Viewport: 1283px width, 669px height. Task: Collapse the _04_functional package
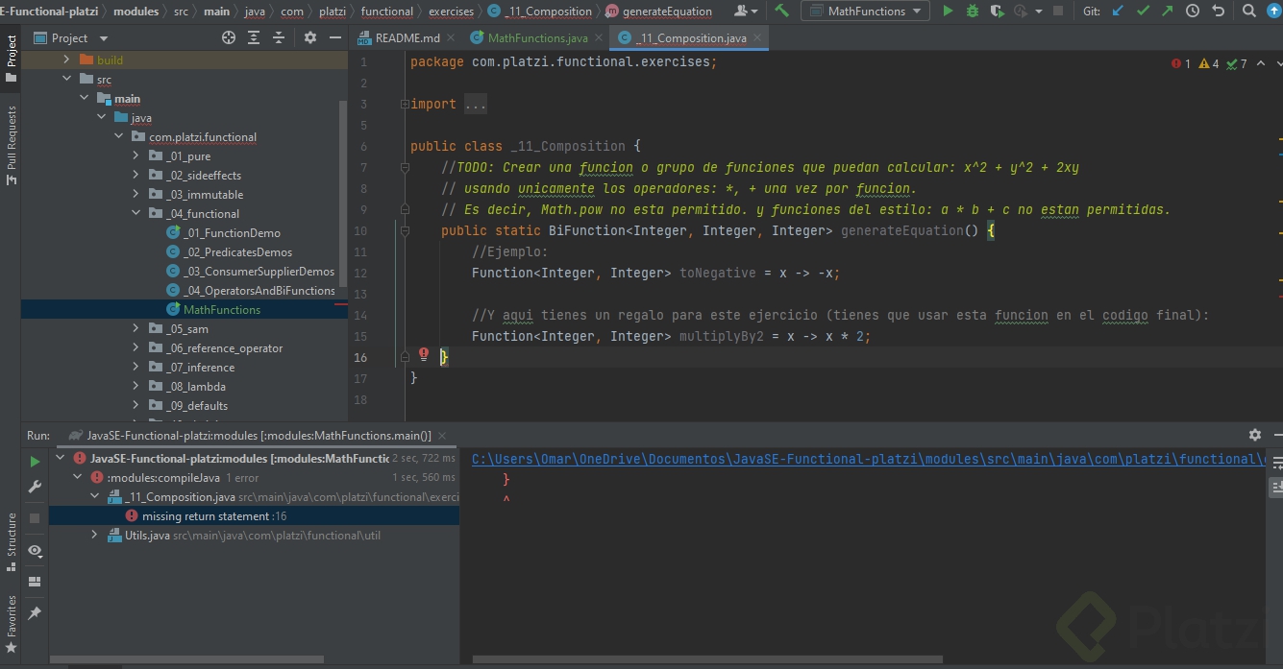click(x=136, y=214)
